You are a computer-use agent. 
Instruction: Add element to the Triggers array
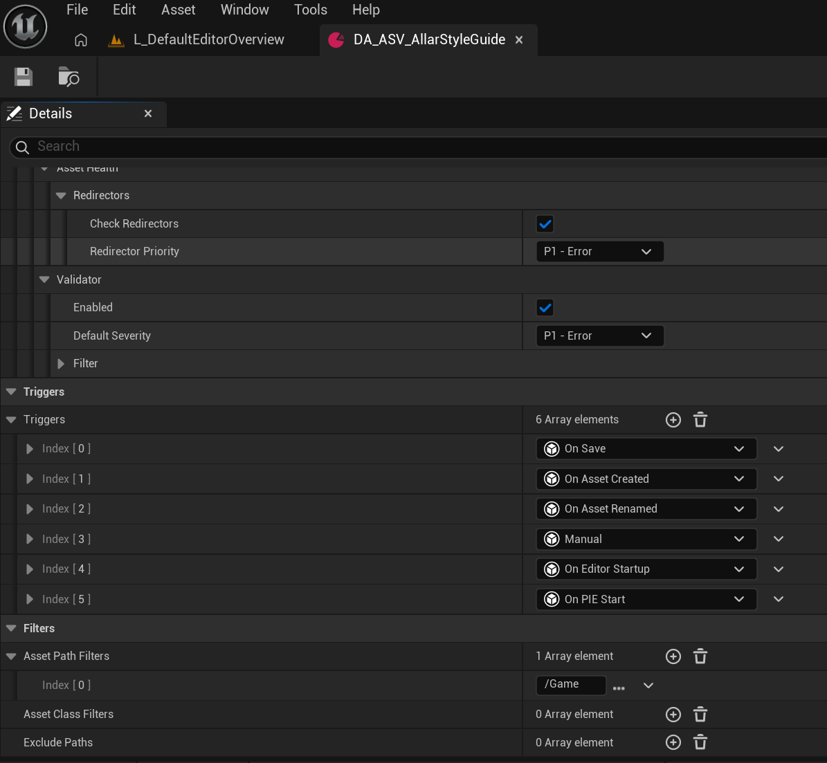pyautogui.click(x=673, y=420)
